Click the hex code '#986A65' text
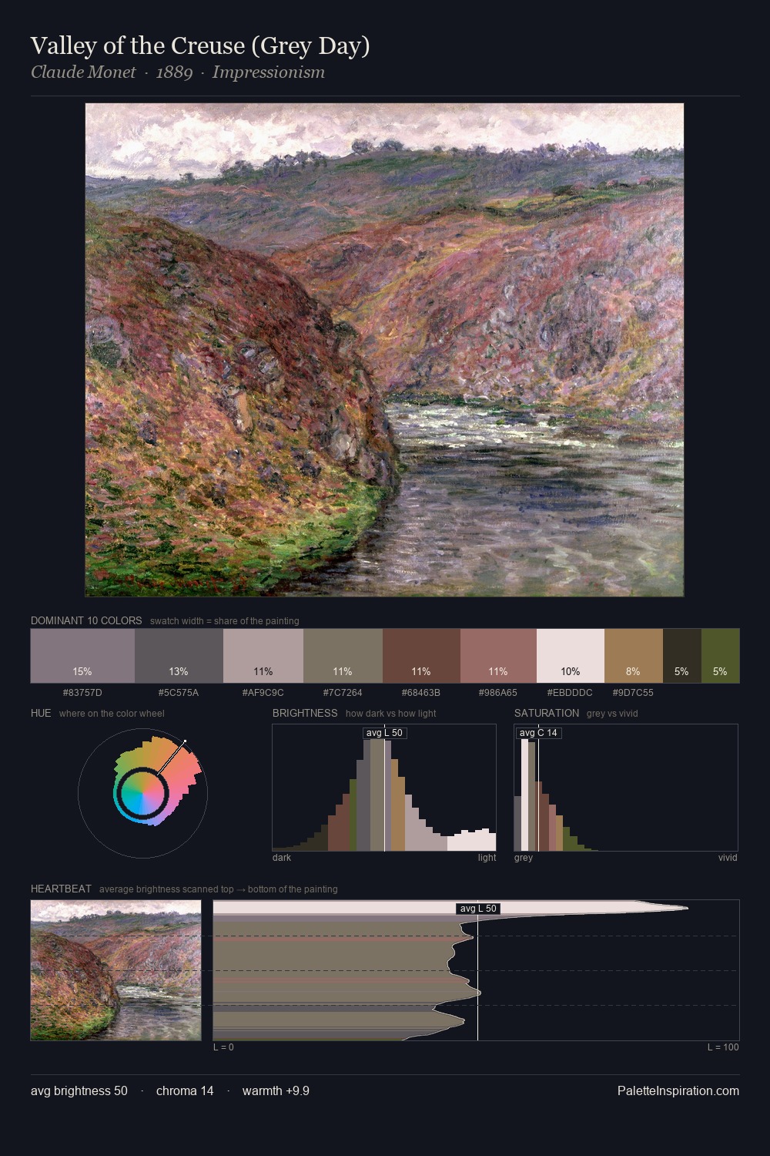The image size is (770, 1156). pyautogui.click(x=498, y=693)
